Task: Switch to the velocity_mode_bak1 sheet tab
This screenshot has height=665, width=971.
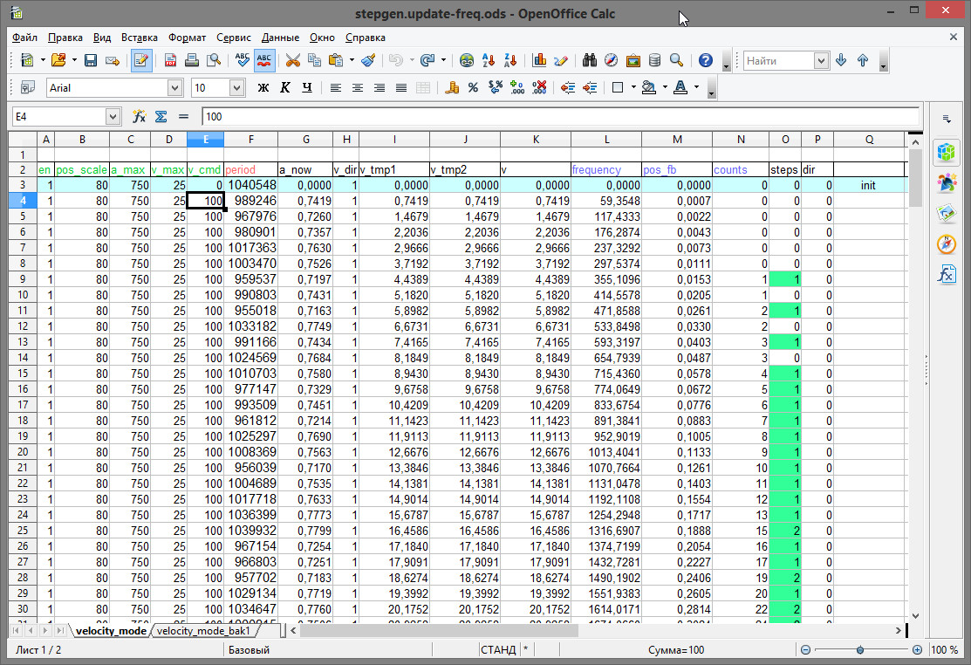Action: click(x=203, y=630)
